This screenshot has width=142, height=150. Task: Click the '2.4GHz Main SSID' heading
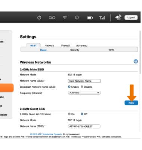[32, 69]
